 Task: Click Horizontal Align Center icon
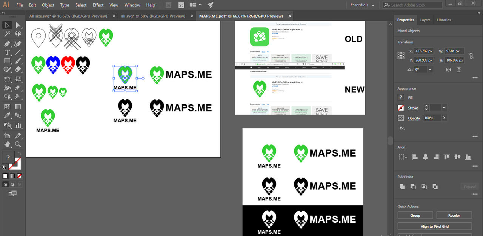coord(425,157)
